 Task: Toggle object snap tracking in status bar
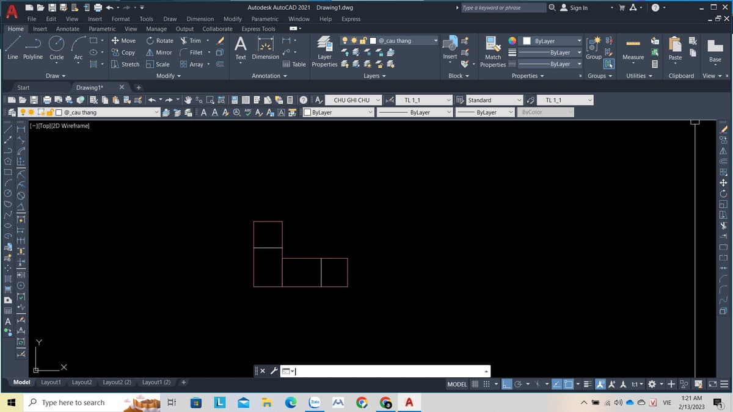[x=557, y=385]
